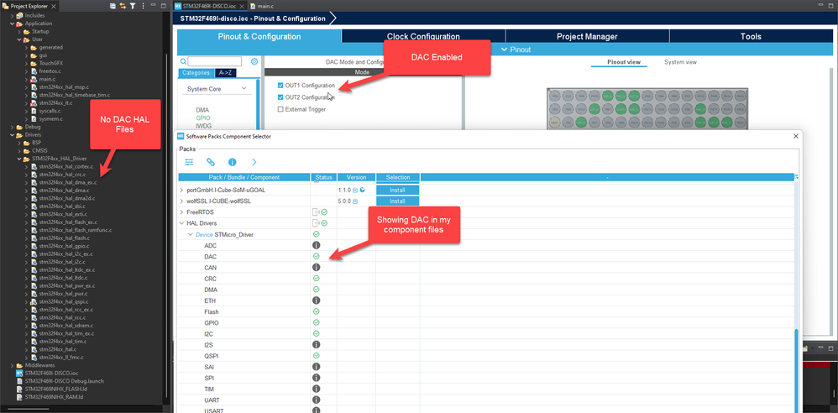This screenshot has height=413, width=838.
Task: Switch to Pinout & Configuration tab
Action: click(259, 36)
